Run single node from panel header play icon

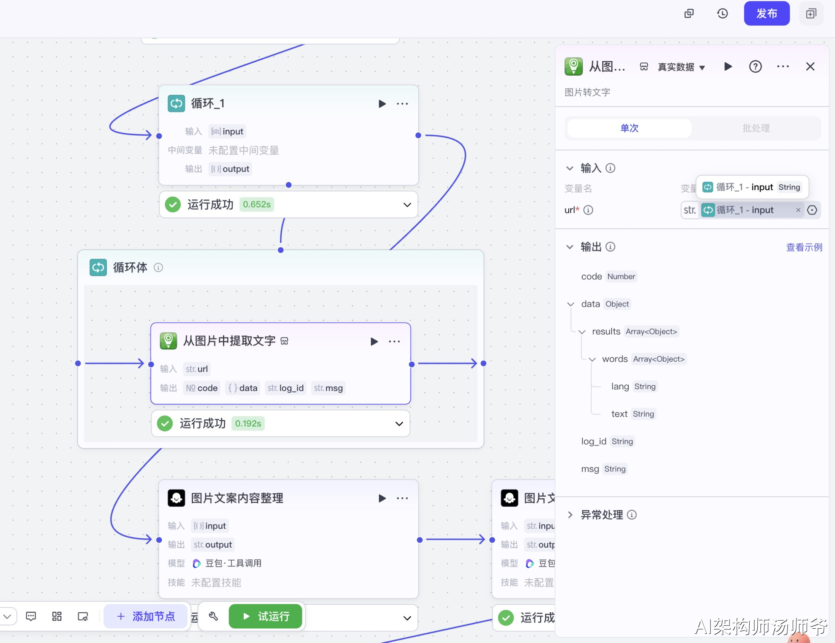pyautogui.click(x=728, y=66)
